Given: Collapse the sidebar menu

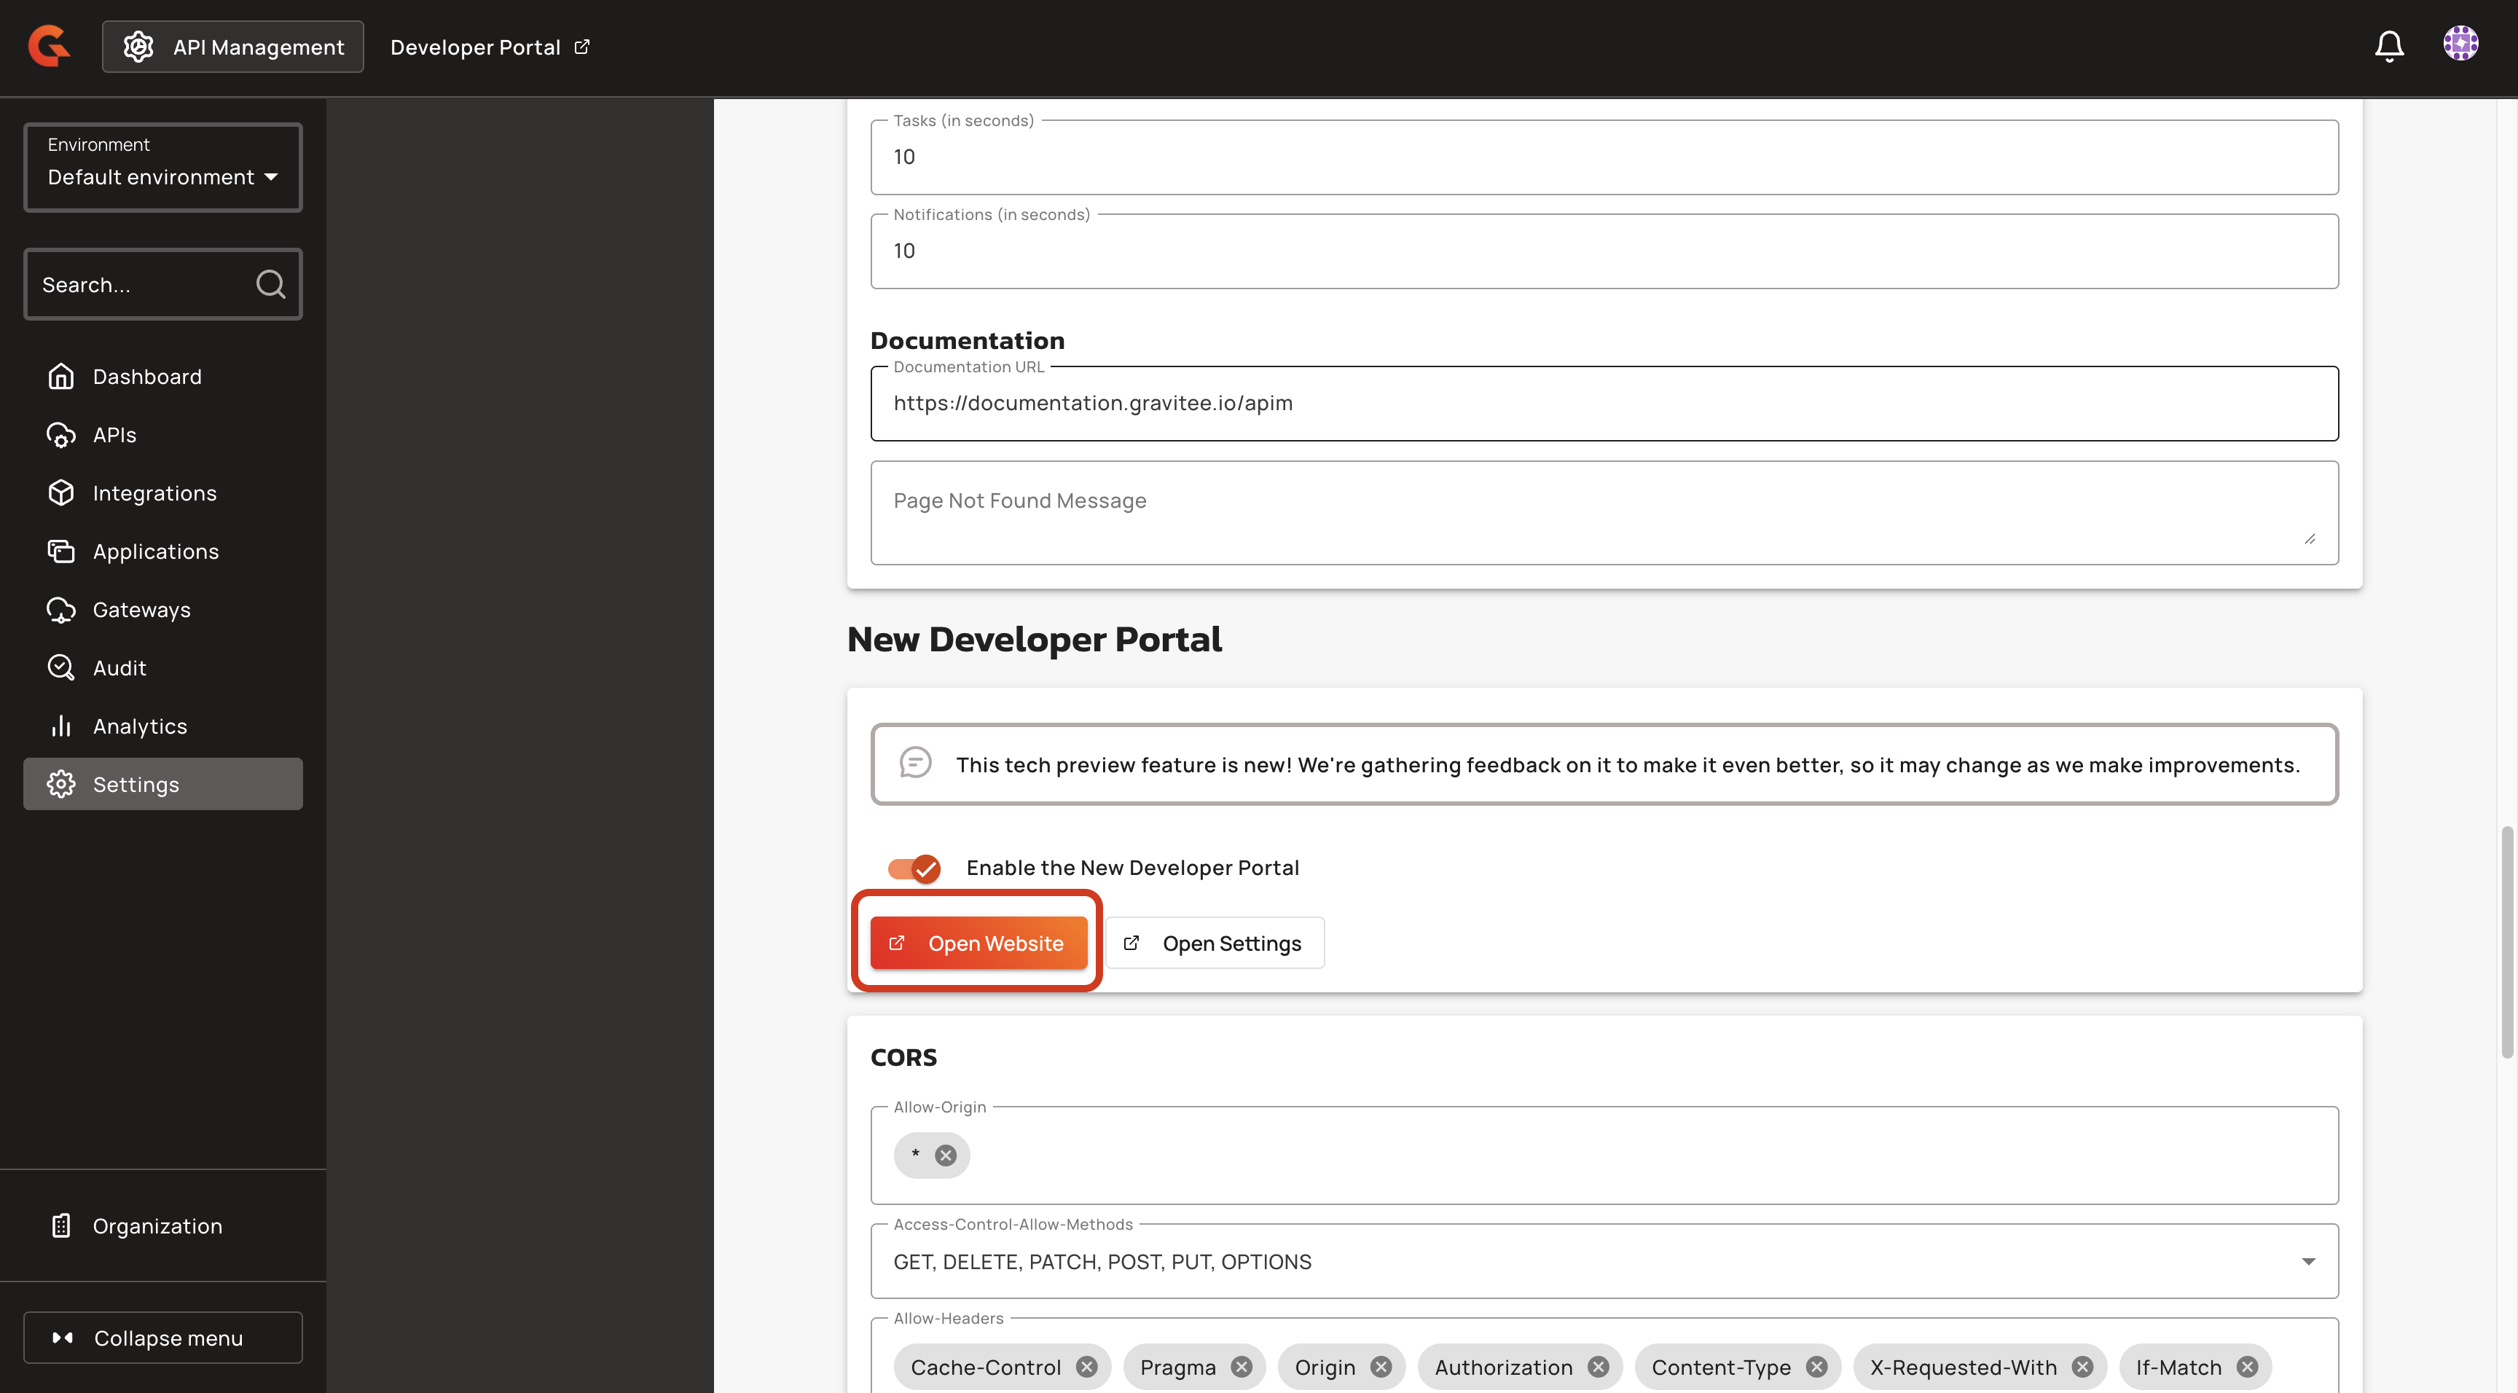Looking at the screenshot, I should [163, 1338].
